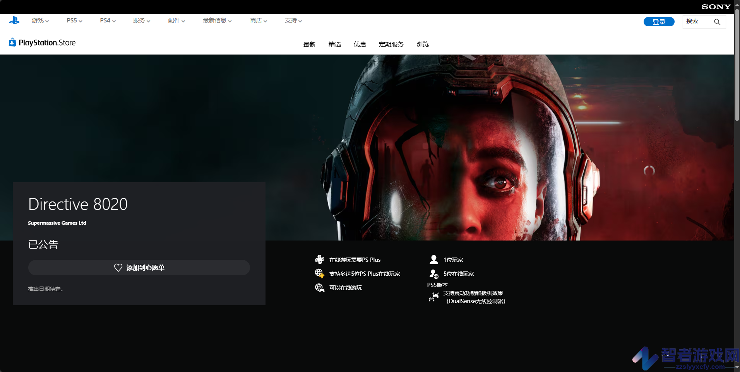Expand the 配件 dropdown menu
740x372 pixels.
coord(176,20)
